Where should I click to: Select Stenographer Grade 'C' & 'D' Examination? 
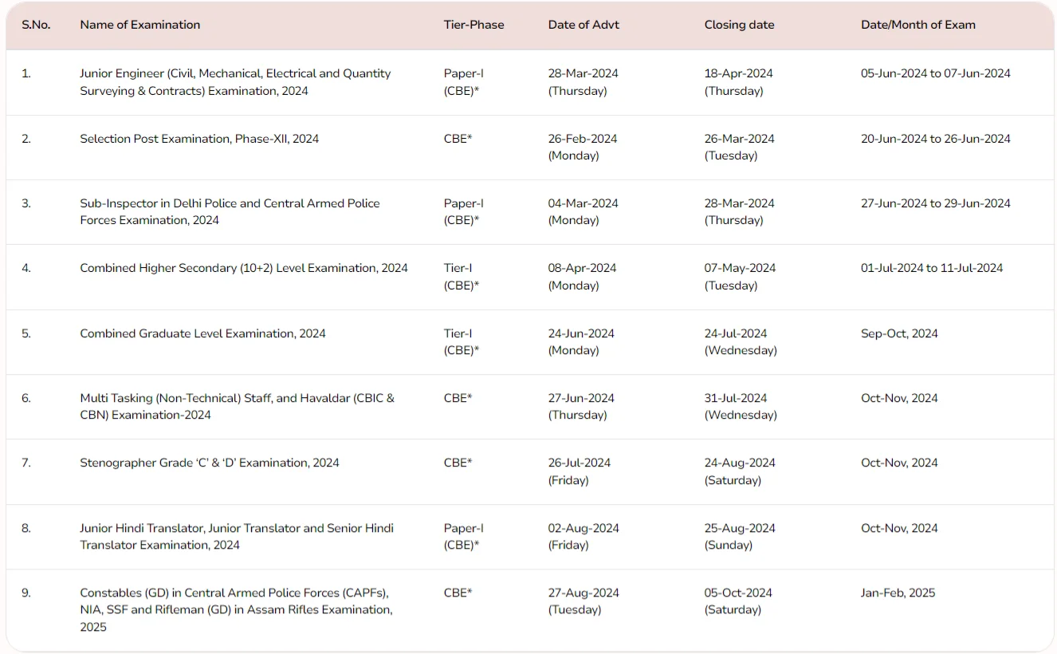210,463
